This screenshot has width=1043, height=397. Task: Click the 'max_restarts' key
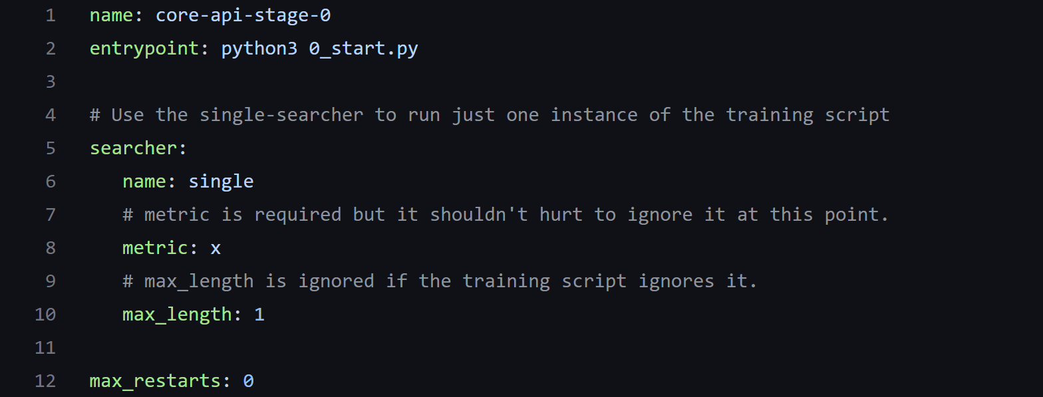pos(156,381)
